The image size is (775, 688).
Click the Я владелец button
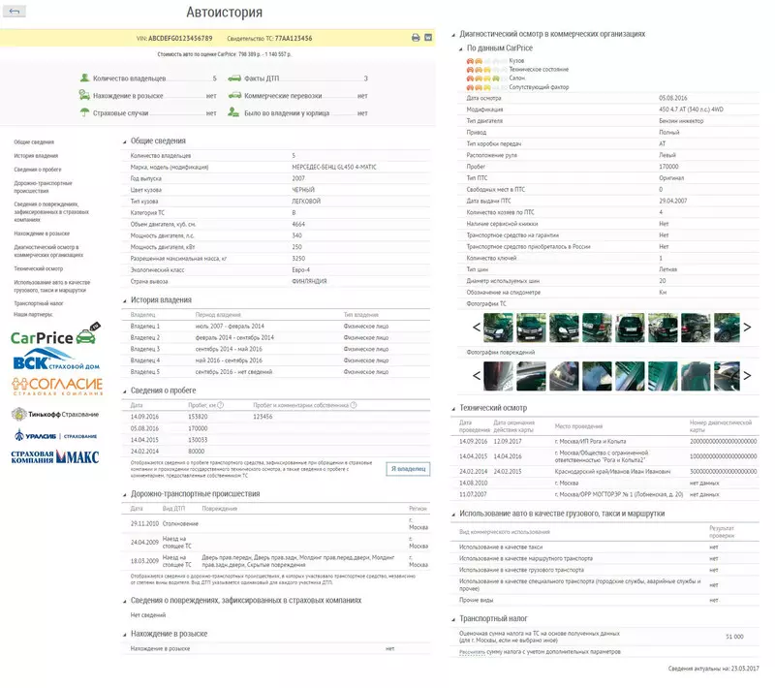[408, 469]
